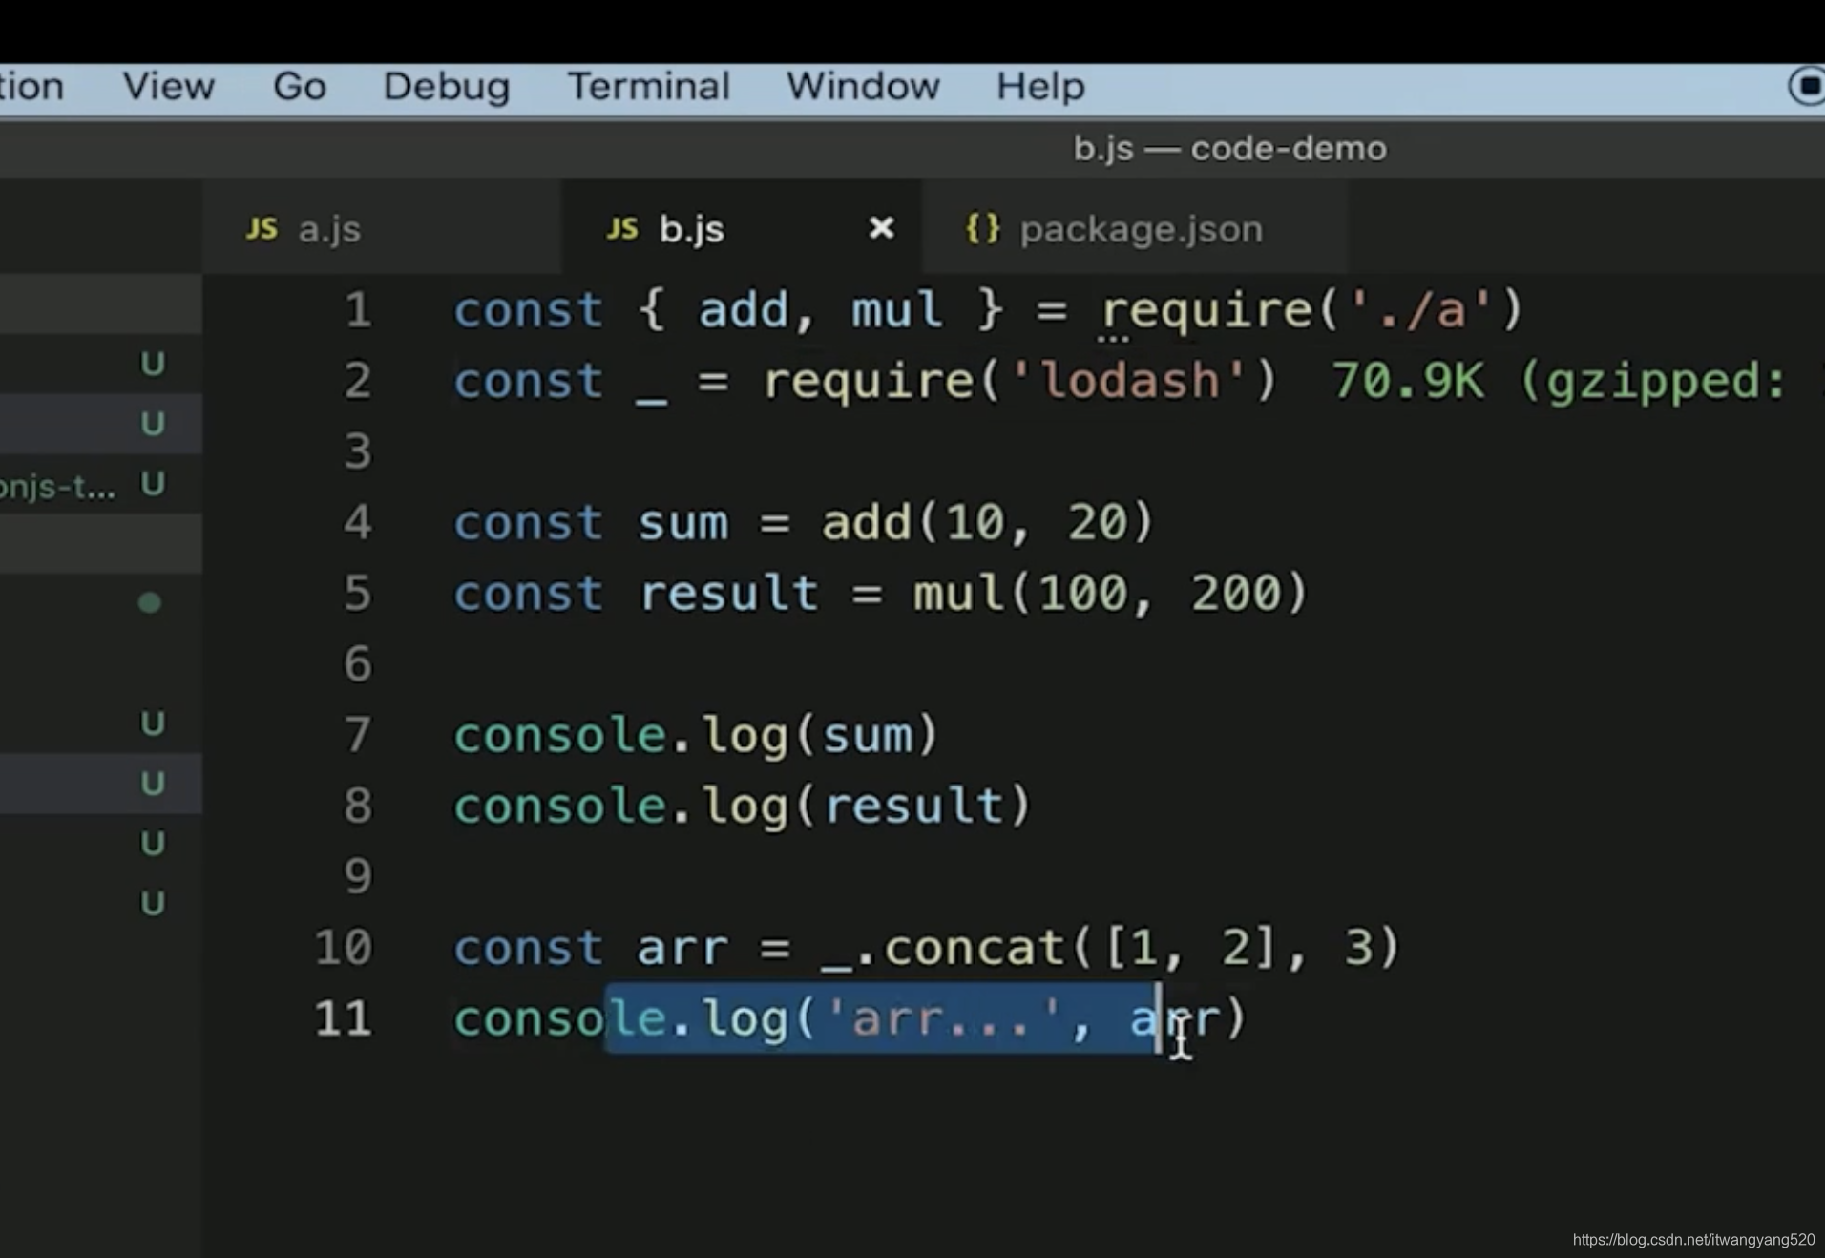The width and height of the screenshot is (1825, 1258).
Task: Click 'result' variable on line 5
Action: (728, 593)
